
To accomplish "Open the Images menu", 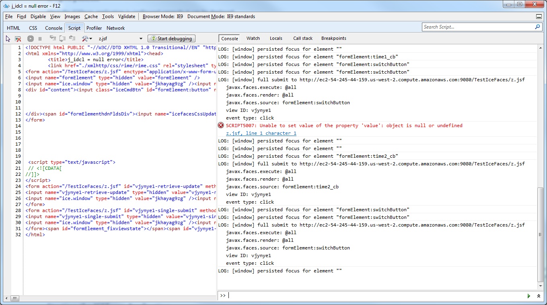I will (x=72, y=16).
